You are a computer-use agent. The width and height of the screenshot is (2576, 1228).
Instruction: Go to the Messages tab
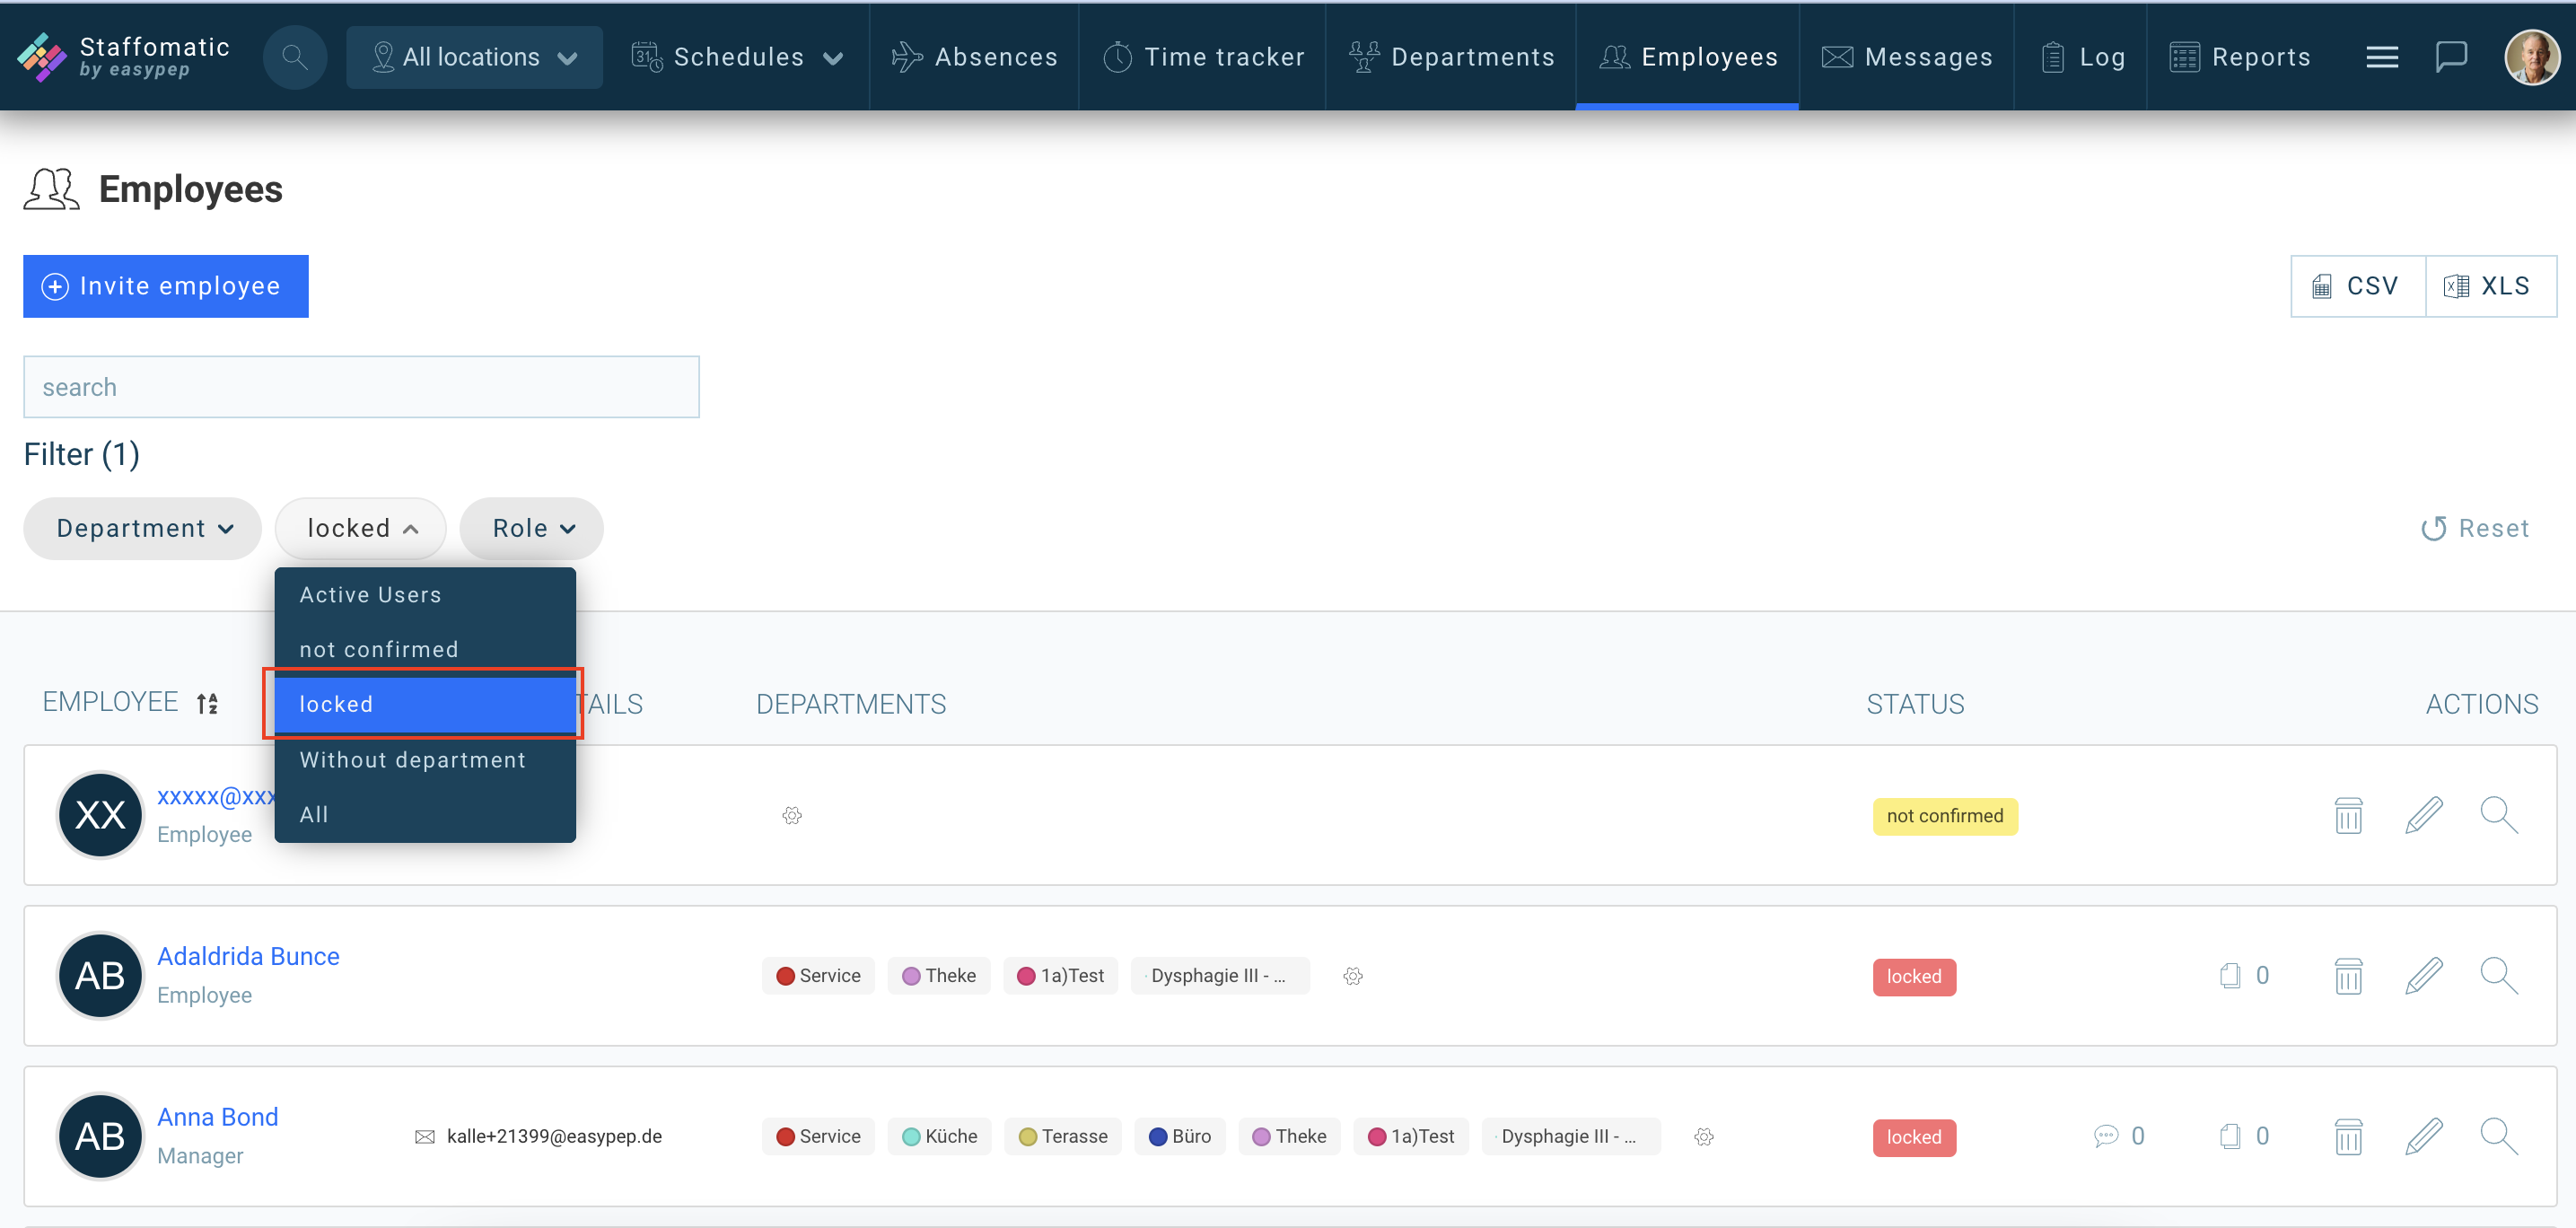click(x=1906, y=57)
